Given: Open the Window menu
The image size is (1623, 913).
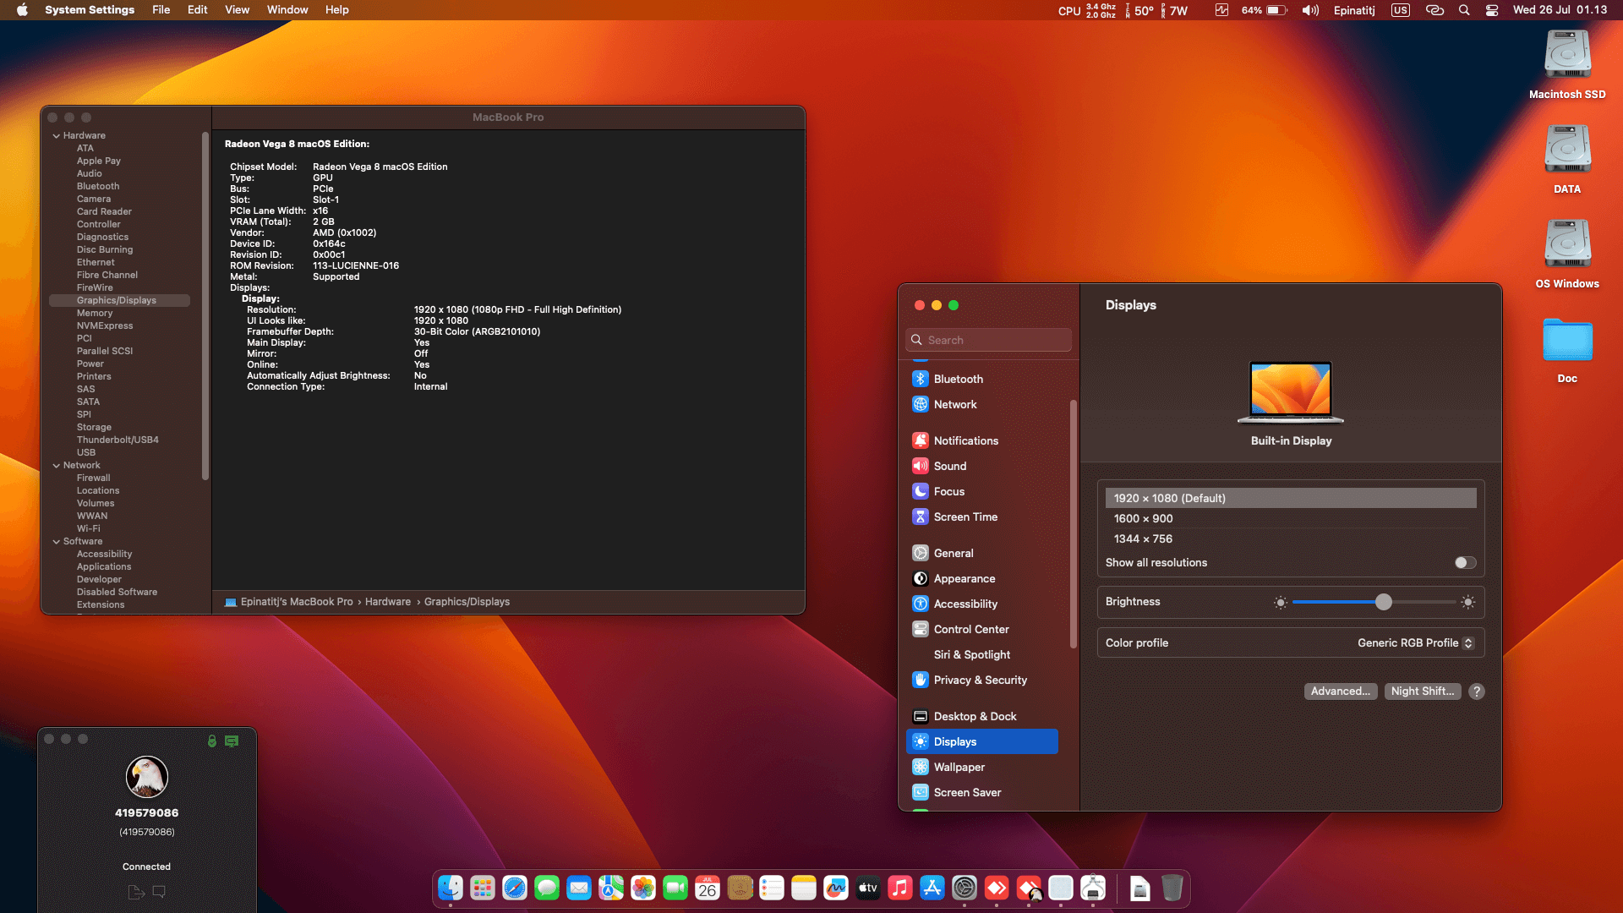Looking at the screenshot, I should click(287, 9).
